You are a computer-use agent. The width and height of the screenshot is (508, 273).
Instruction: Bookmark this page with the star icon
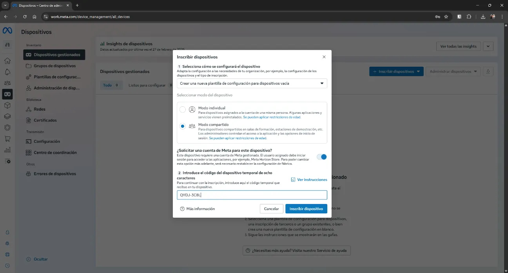(446, 17)
